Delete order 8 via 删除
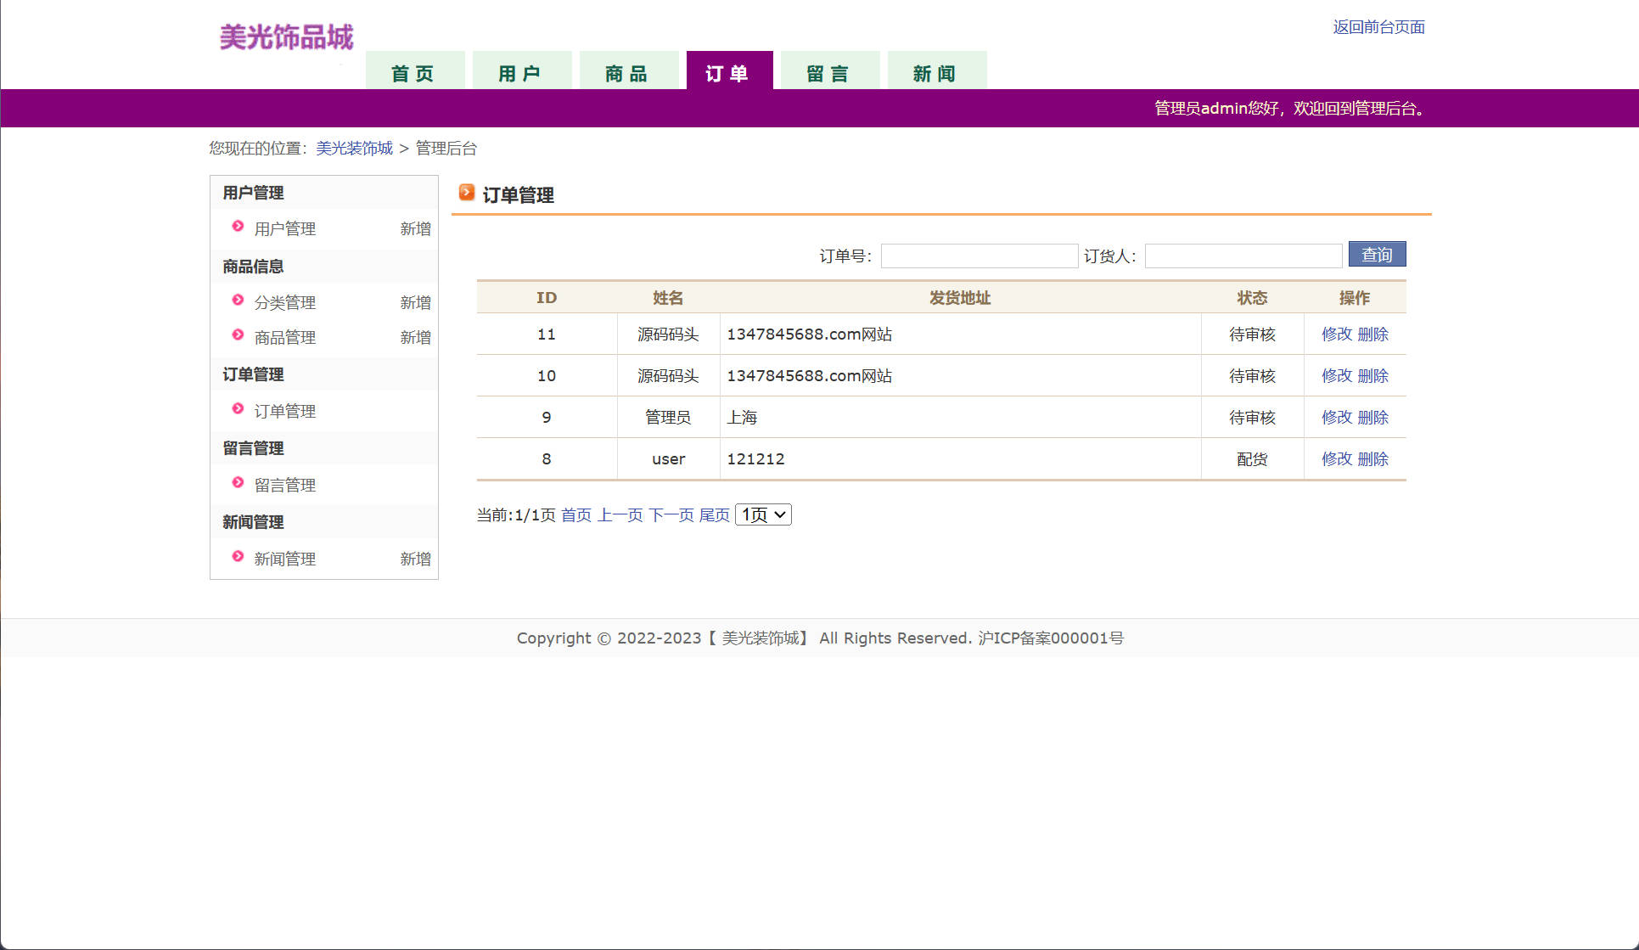The height and width of the screenshot is (950, 1639). click(1372, 459)
